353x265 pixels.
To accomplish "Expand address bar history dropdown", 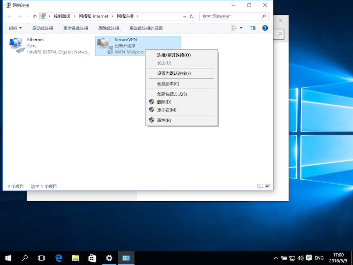I will (x=185, y=16).
